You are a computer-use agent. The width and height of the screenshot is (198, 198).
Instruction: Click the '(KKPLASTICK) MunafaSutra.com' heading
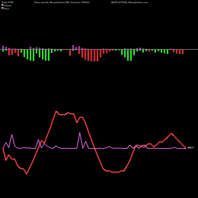tap(129, 2)
